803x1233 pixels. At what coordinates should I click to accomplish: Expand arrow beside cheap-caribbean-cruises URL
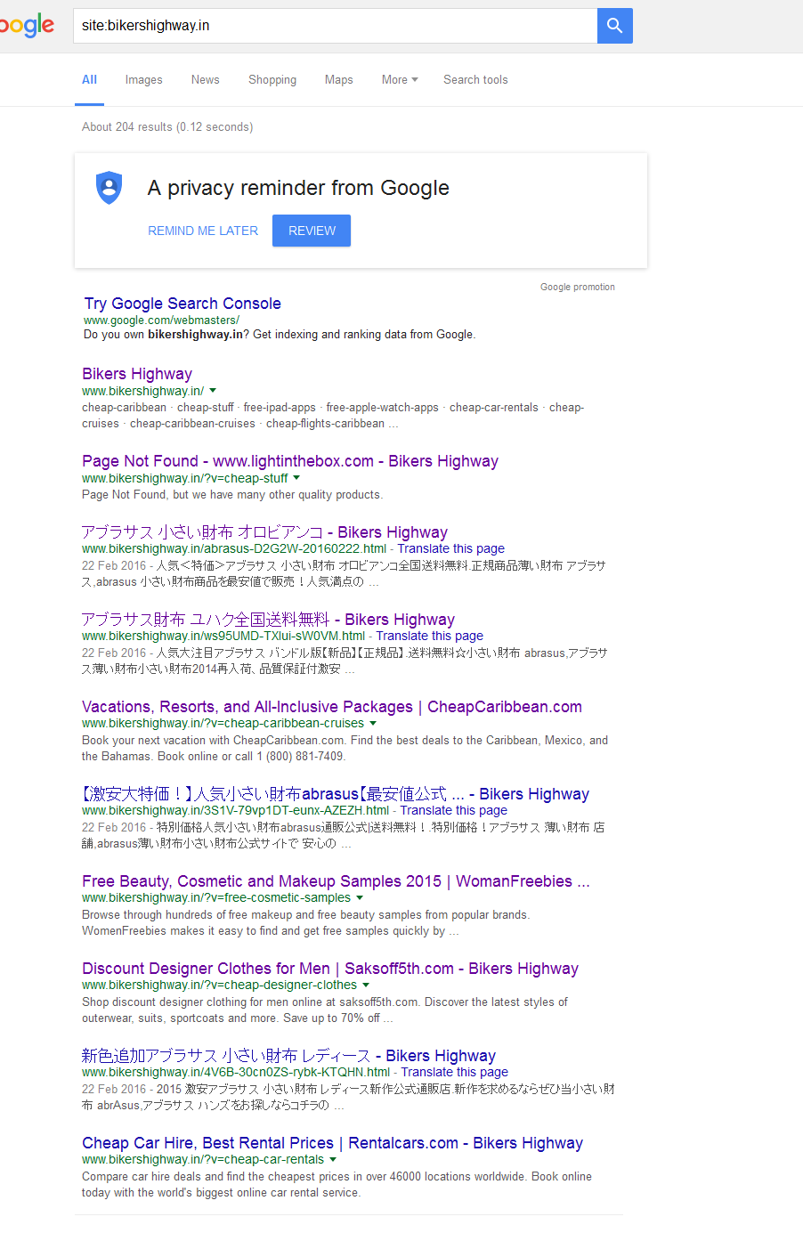click(x=373, y=723)
